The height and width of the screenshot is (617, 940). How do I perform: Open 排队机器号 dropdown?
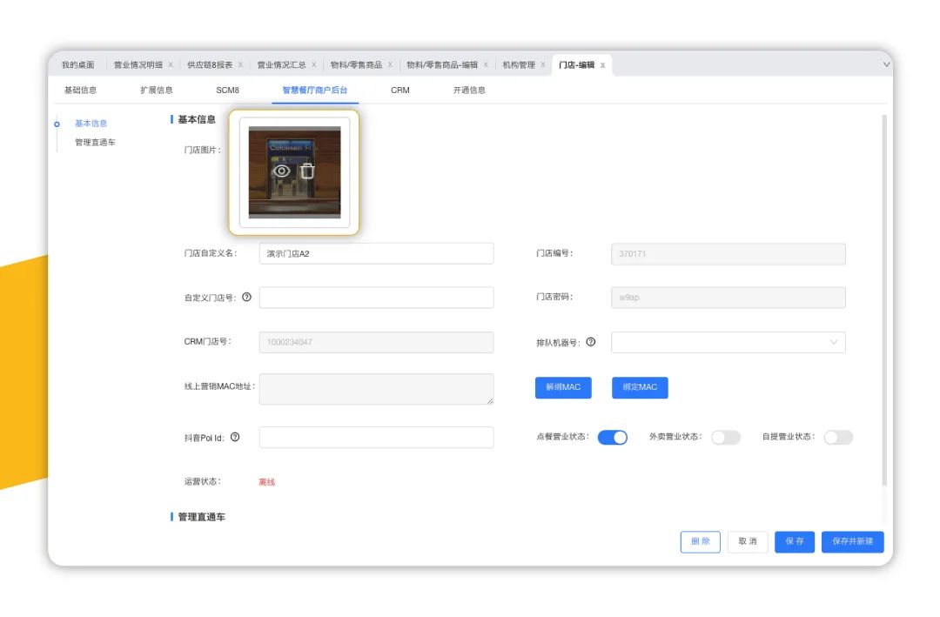click(x=728, y=342)
